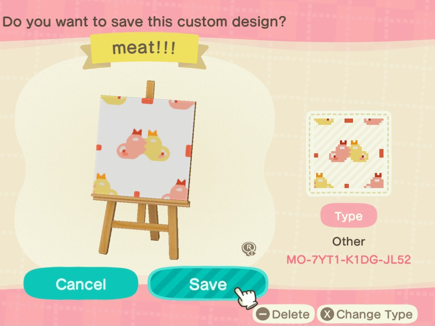This screenshot has height=326, width=435.
Task: Click the pink Type label
Action: pyautogui.click(x=349, y=216)
